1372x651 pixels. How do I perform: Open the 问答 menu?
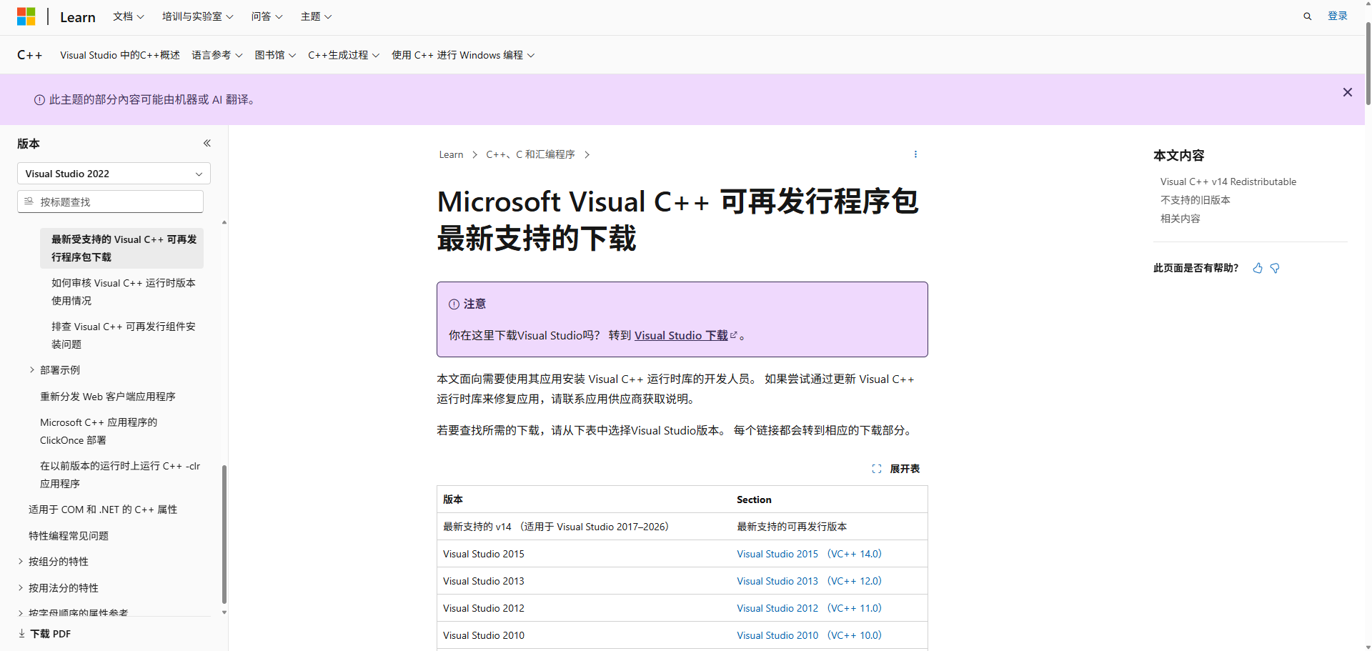267,16
